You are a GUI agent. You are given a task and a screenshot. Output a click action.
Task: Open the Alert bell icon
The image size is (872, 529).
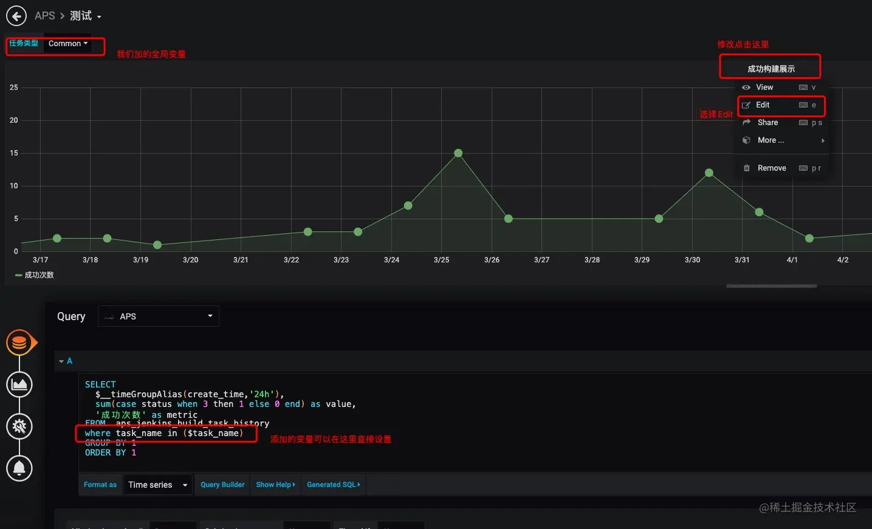pyautogui.click(x=19, y=468)
